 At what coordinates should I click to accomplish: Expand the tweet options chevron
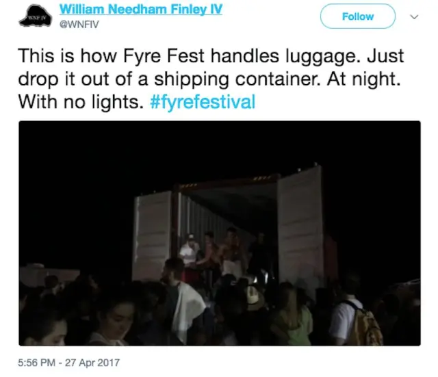tap(414, 16)
